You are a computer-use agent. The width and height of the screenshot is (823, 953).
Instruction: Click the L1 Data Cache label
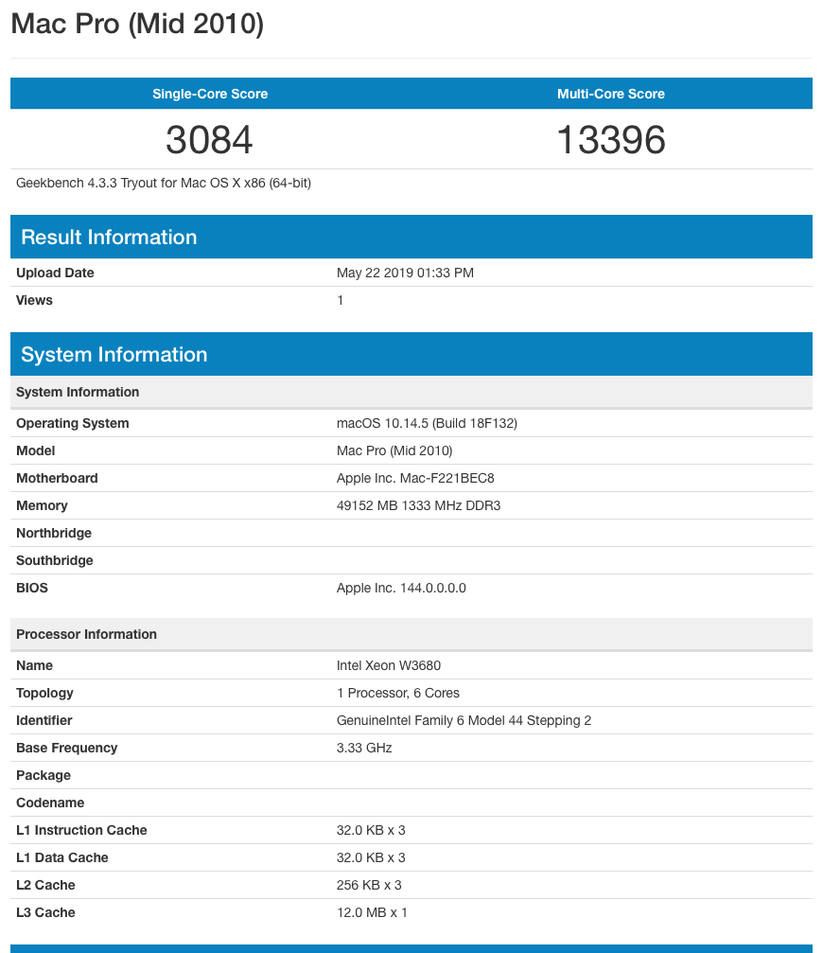pos(61,857)
